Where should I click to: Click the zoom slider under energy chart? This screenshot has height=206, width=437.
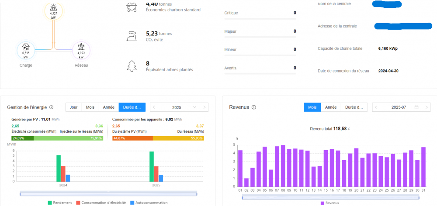(108, 192)
